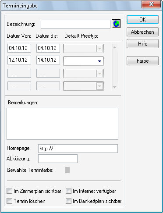This screenshot has width=163, height=213.
Task: Click the first Datum Bis field 04.10.12
Action: click(48, 48)
